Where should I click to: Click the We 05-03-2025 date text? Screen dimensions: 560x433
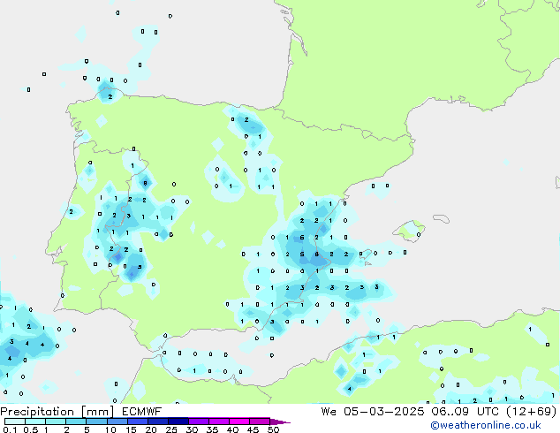tap(373, 412)
